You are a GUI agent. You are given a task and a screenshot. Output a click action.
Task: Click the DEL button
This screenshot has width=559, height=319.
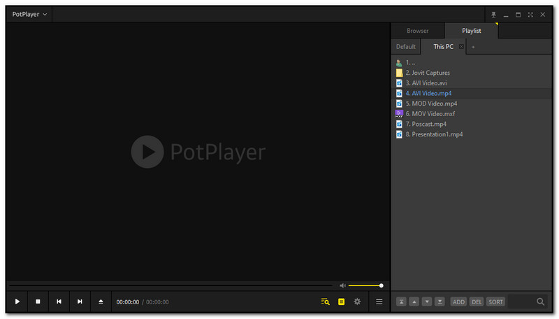[477, 302]
